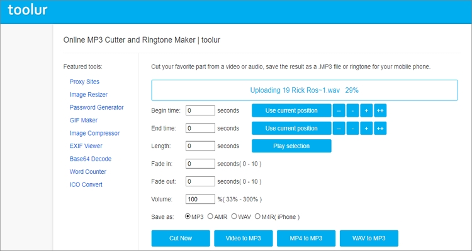
Task: Click the upload box showing 29% progress
Action: pos(305,90)
